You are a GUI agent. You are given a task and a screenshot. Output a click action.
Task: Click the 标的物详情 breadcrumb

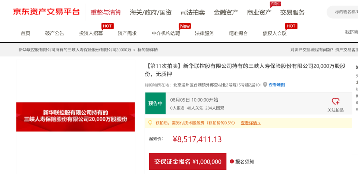click(148, 50)
